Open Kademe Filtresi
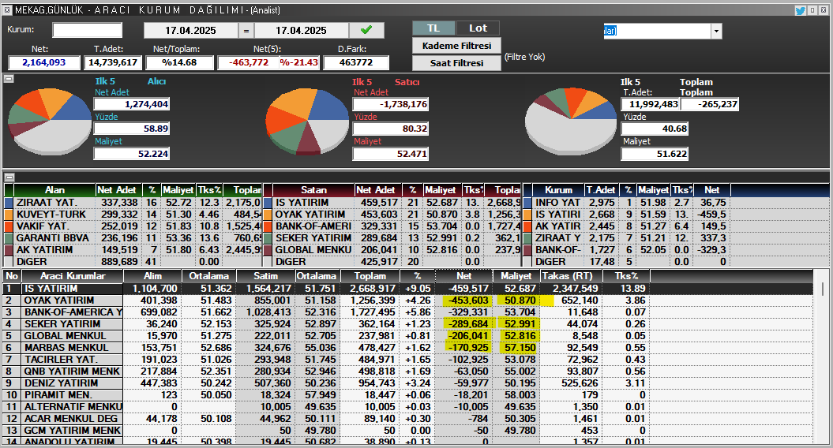The width and height of the screenshot is (833, 448). click(456, 46)
